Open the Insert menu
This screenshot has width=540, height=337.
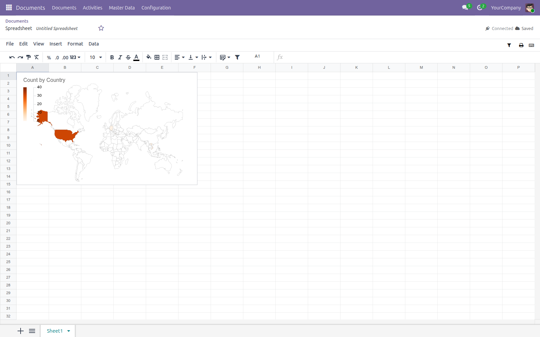56,44
